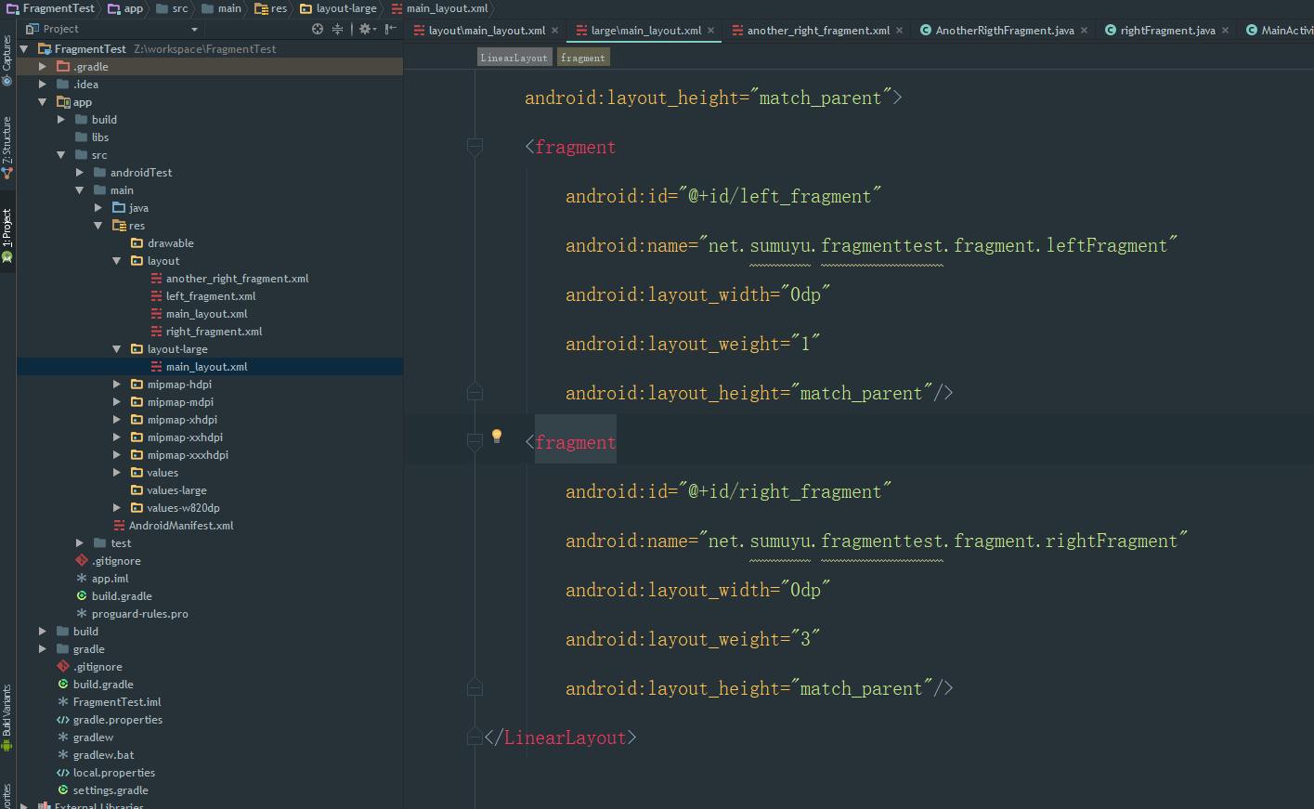1314x809 pixels.
Task: Collapse the app module node
Action: 43,102
